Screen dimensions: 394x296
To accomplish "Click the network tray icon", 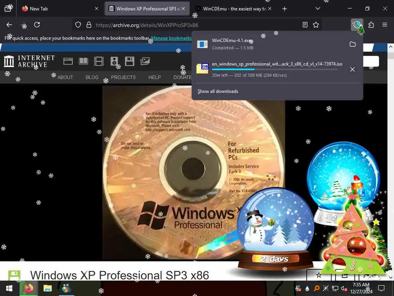I will pos(335,288).
